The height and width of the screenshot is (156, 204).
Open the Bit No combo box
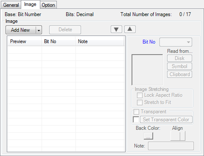(176, 42)
